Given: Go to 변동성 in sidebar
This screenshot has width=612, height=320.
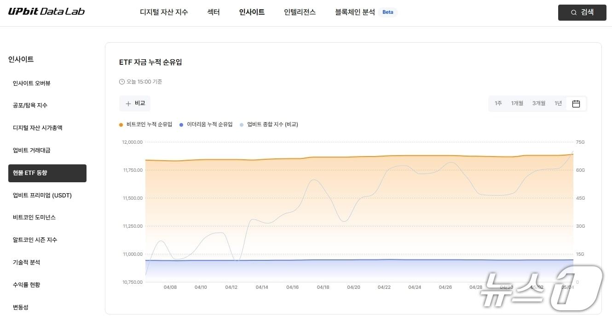Looking at the screenshot, I should 21,308.
